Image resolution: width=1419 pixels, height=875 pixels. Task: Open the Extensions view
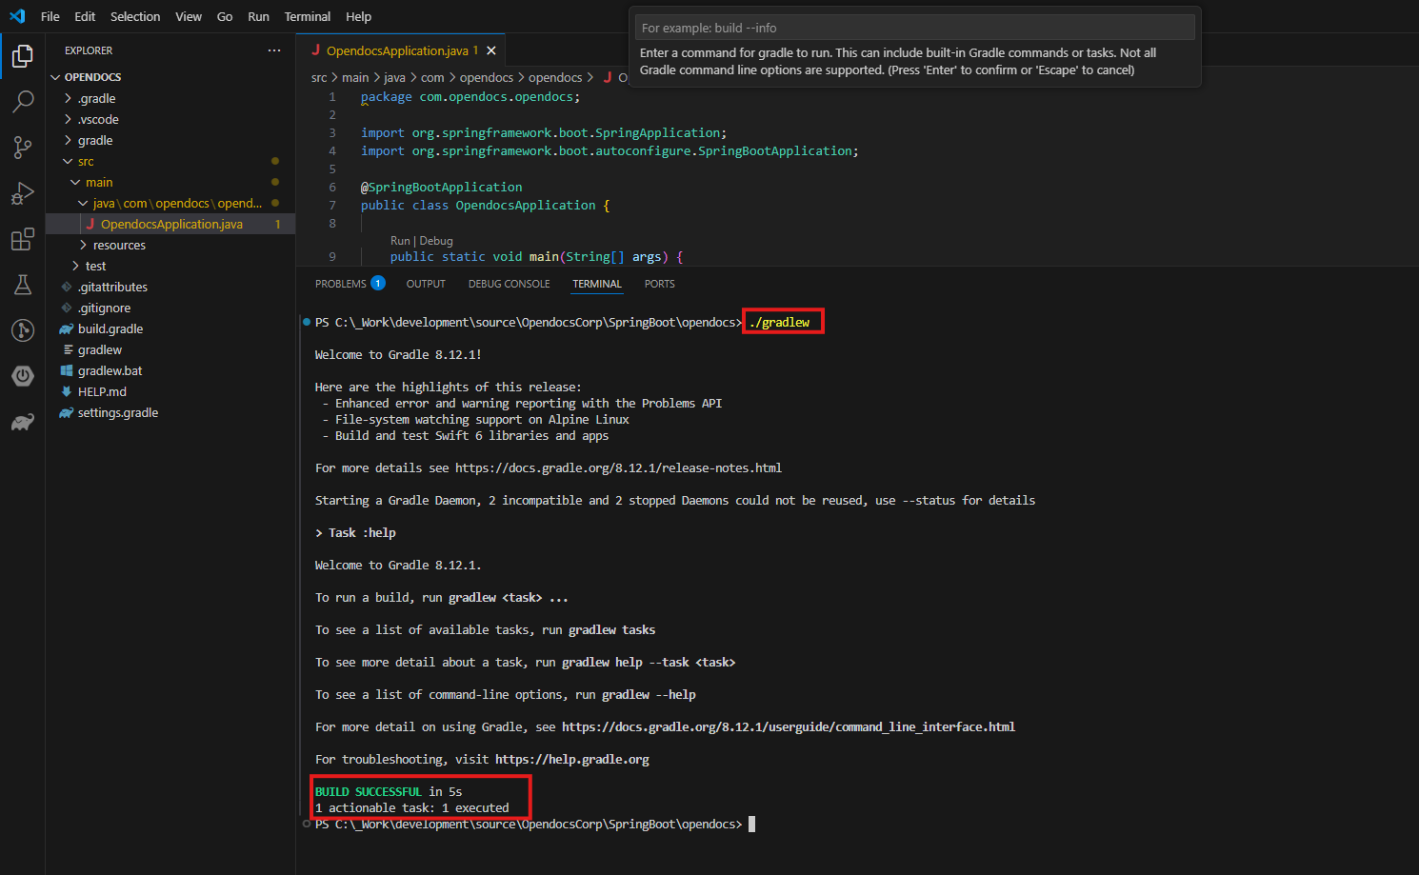click(x=23, y=239)
